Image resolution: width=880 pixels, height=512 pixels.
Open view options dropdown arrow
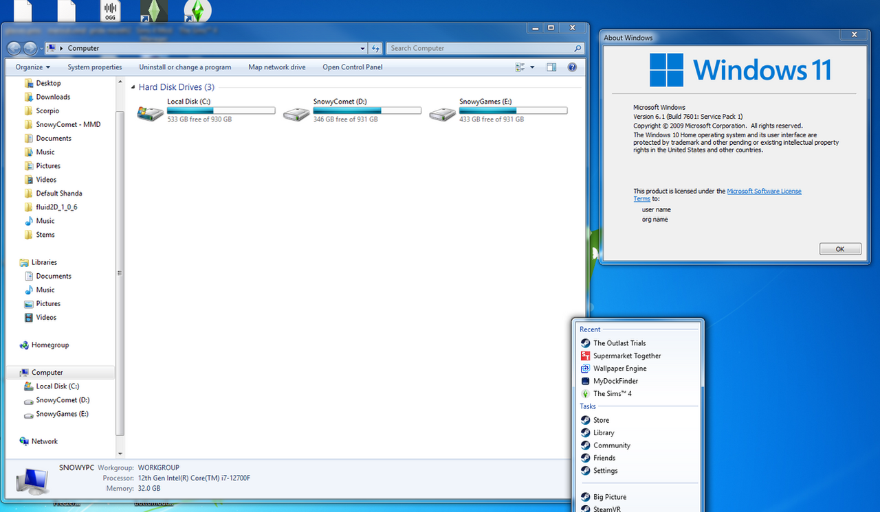(x=532, y=67)
